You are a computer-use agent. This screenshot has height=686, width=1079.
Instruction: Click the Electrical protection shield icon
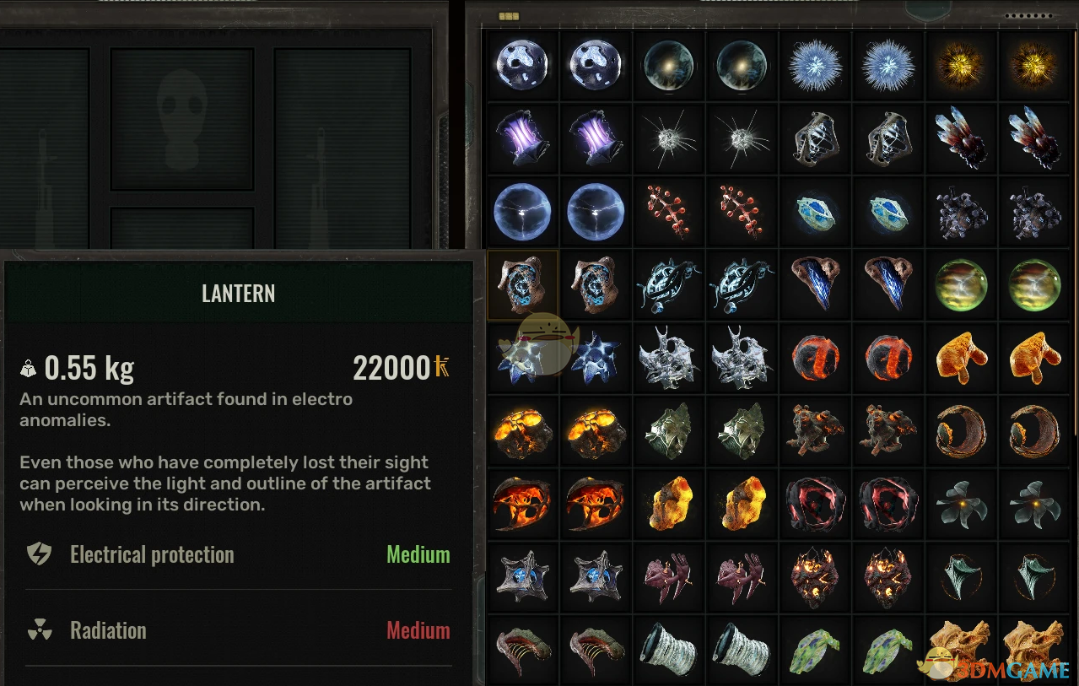pyautogui.click(x=40, y=554)
